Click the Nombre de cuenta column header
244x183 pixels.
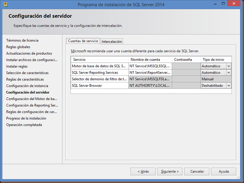coord(150,59)
